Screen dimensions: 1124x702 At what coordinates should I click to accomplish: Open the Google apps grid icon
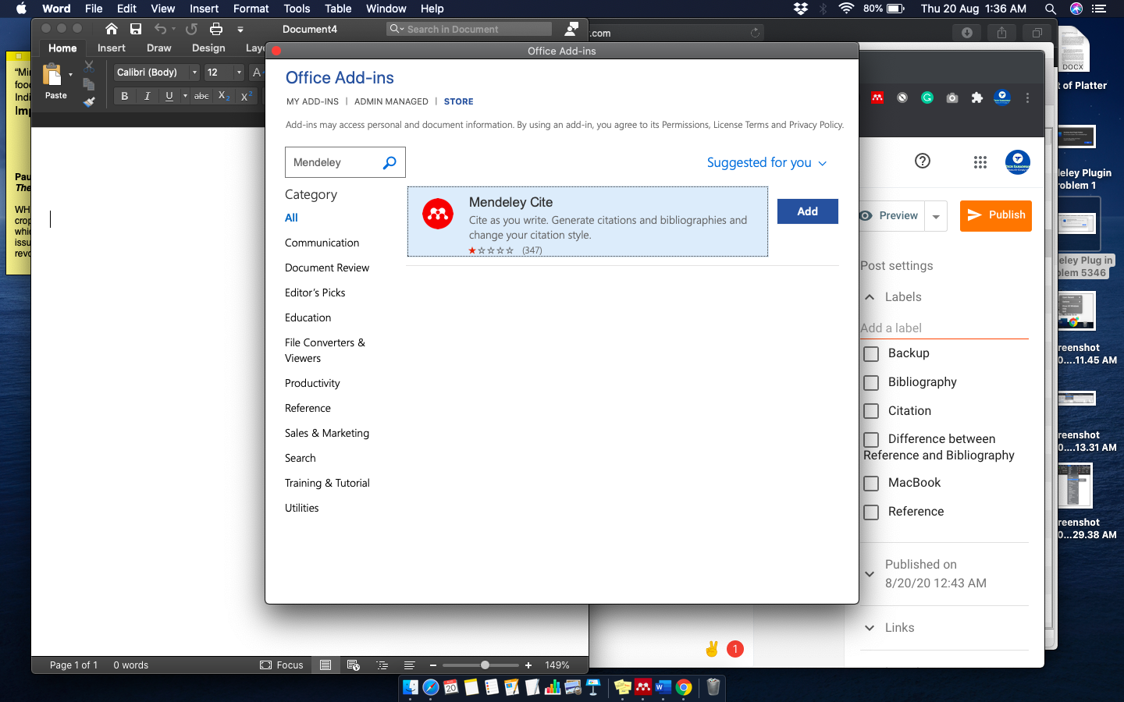point(980,161)
